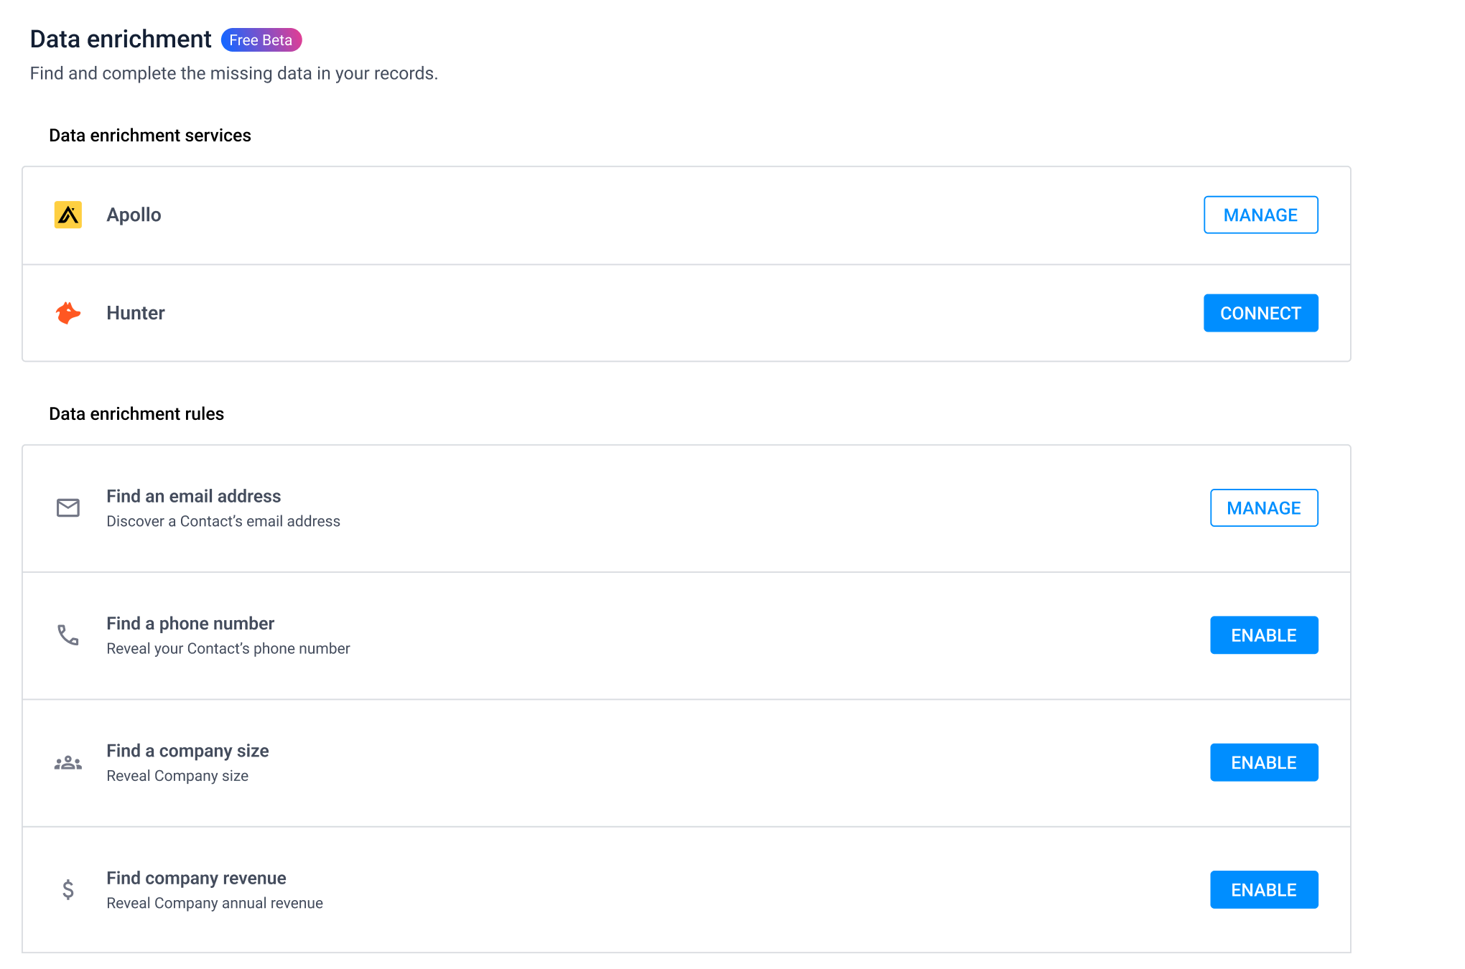Click the Free Beta badge
The width and height of the screenshot is (1465, 969).
pyautogui.click(x=261, y=39)
